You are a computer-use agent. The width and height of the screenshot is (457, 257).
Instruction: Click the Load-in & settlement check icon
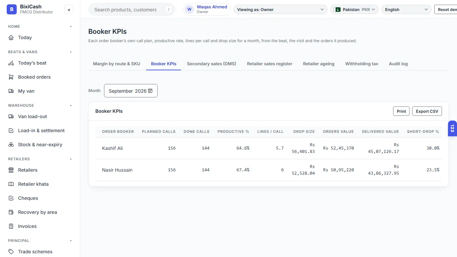click(11, 131)
